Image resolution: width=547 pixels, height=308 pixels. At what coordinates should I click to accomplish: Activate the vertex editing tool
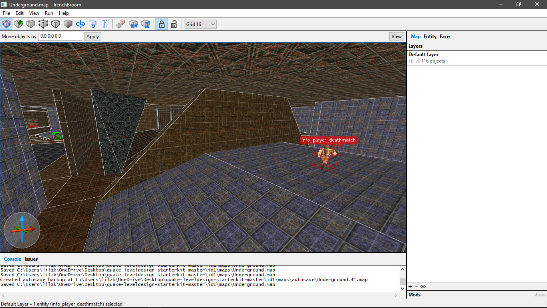[x=43, y=24]
